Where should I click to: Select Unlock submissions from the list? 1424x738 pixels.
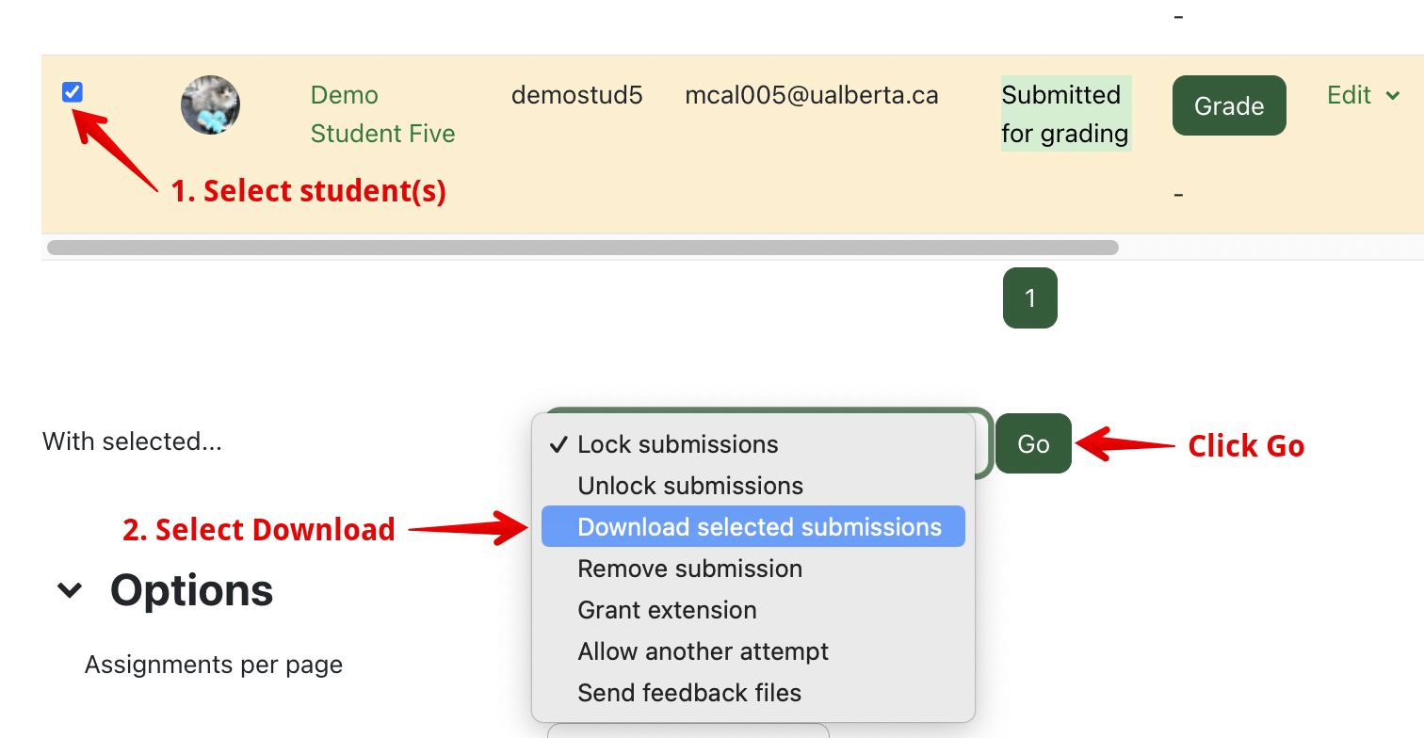(x=690, y=486)
